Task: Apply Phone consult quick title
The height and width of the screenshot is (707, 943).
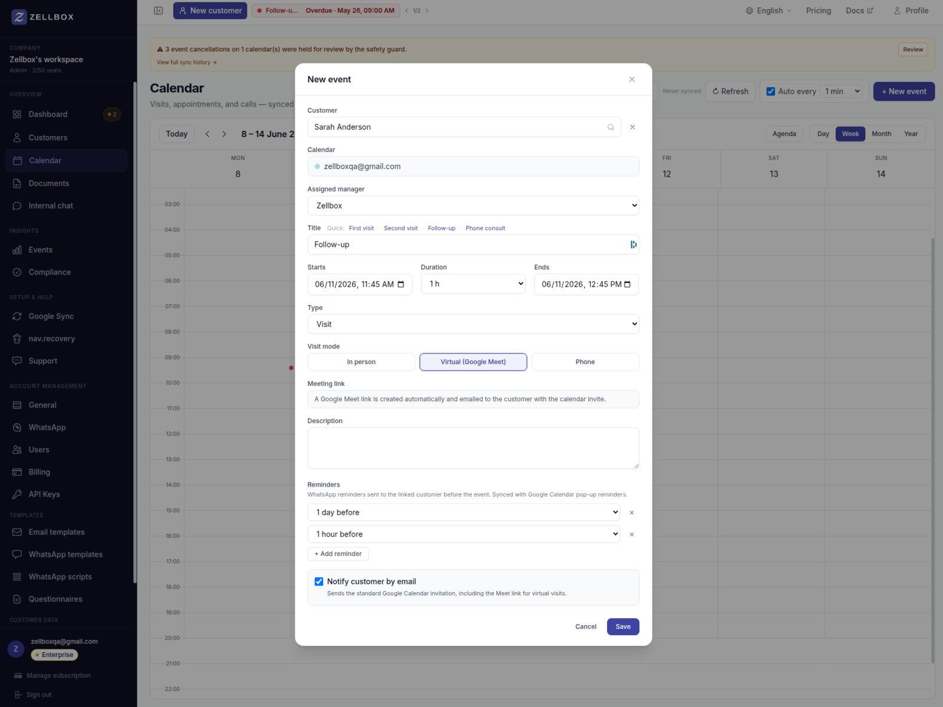Action: (x=485, y=229)
